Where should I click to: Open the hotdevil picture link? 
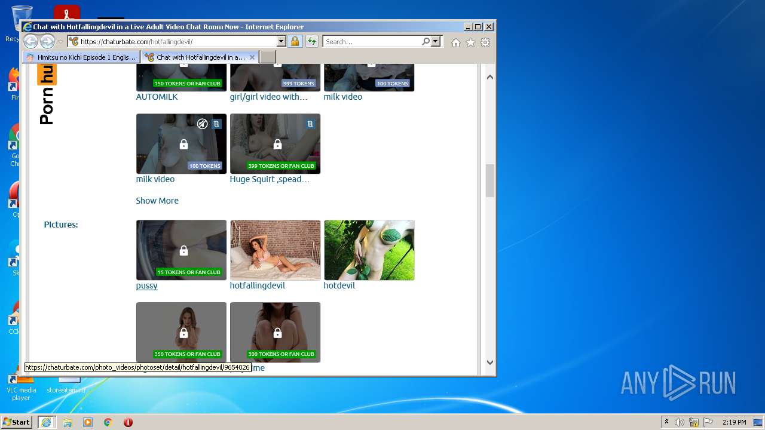[x=339, y=285]
